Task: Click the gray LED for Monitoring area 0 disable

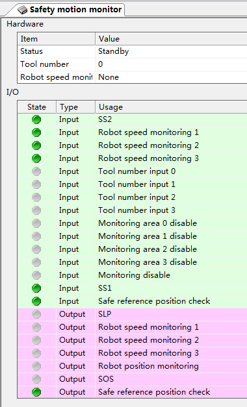Action: point(36,223)
